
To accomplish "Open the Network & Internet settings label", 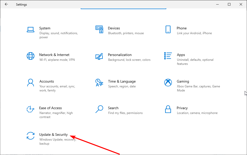I will pyautogui.click(x=54, y=55).
